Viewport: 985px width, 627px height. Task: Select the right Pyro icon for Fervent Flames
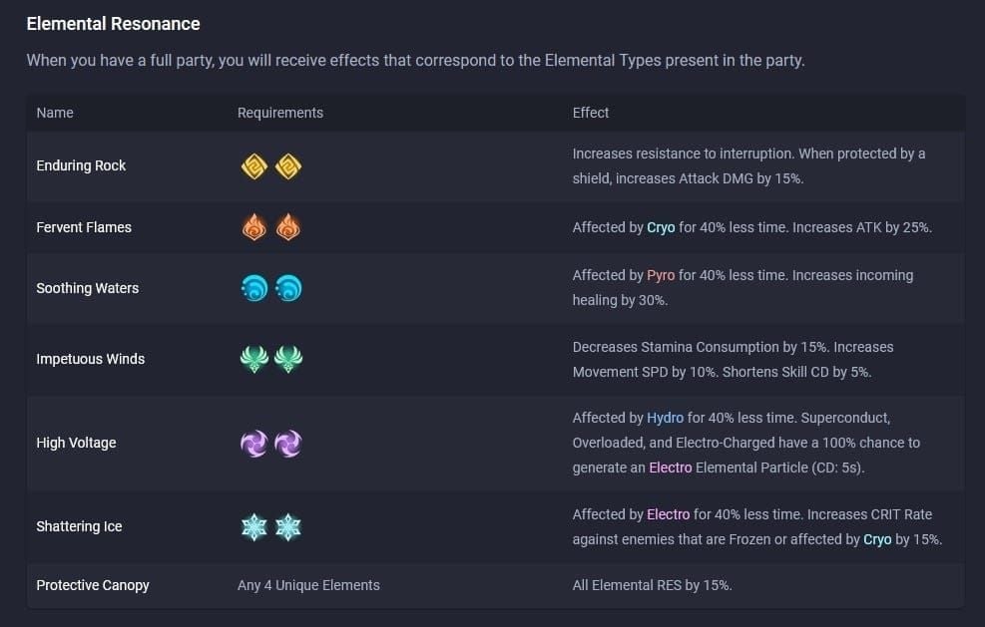(288, 227)
